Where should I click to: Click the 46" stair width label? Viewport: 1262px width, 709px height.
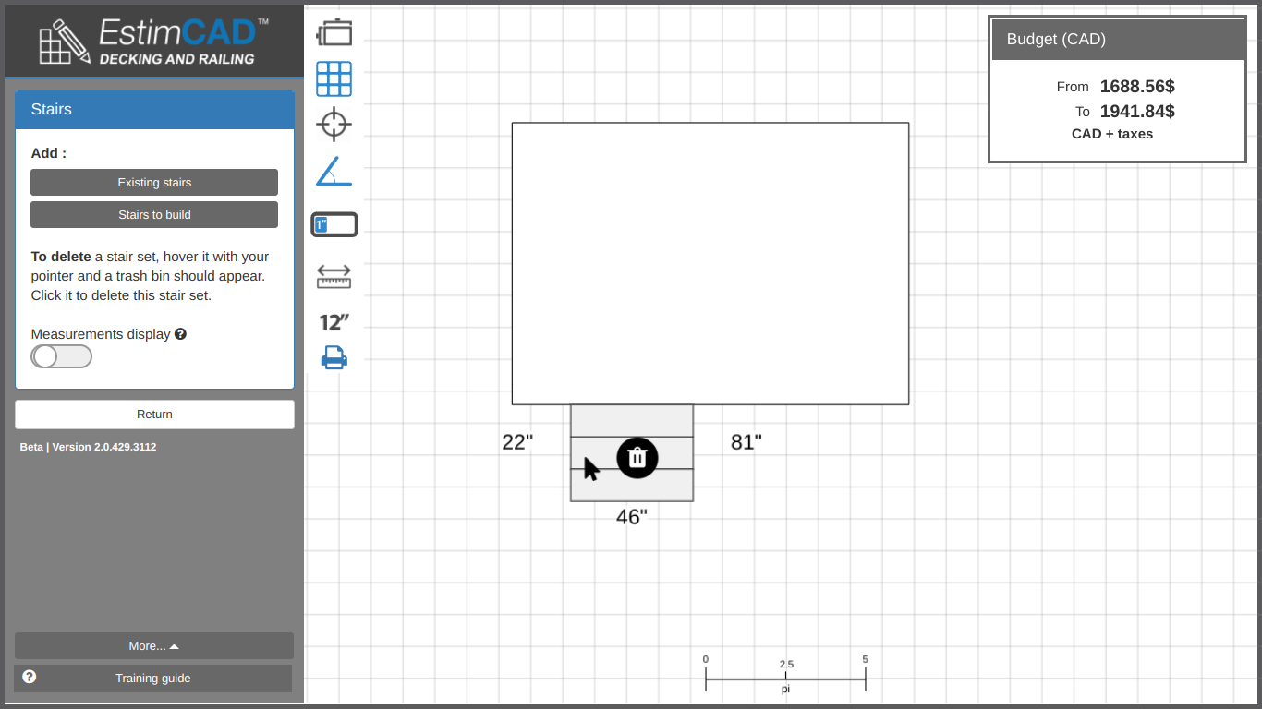632,518
